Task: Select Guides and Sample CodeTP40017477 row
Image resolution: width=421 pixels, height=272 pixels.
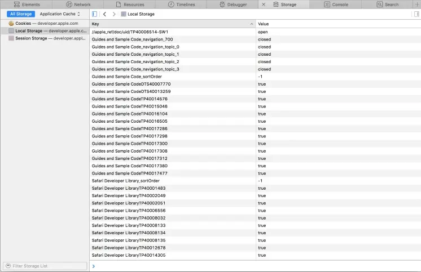Action: pos(255,173)
